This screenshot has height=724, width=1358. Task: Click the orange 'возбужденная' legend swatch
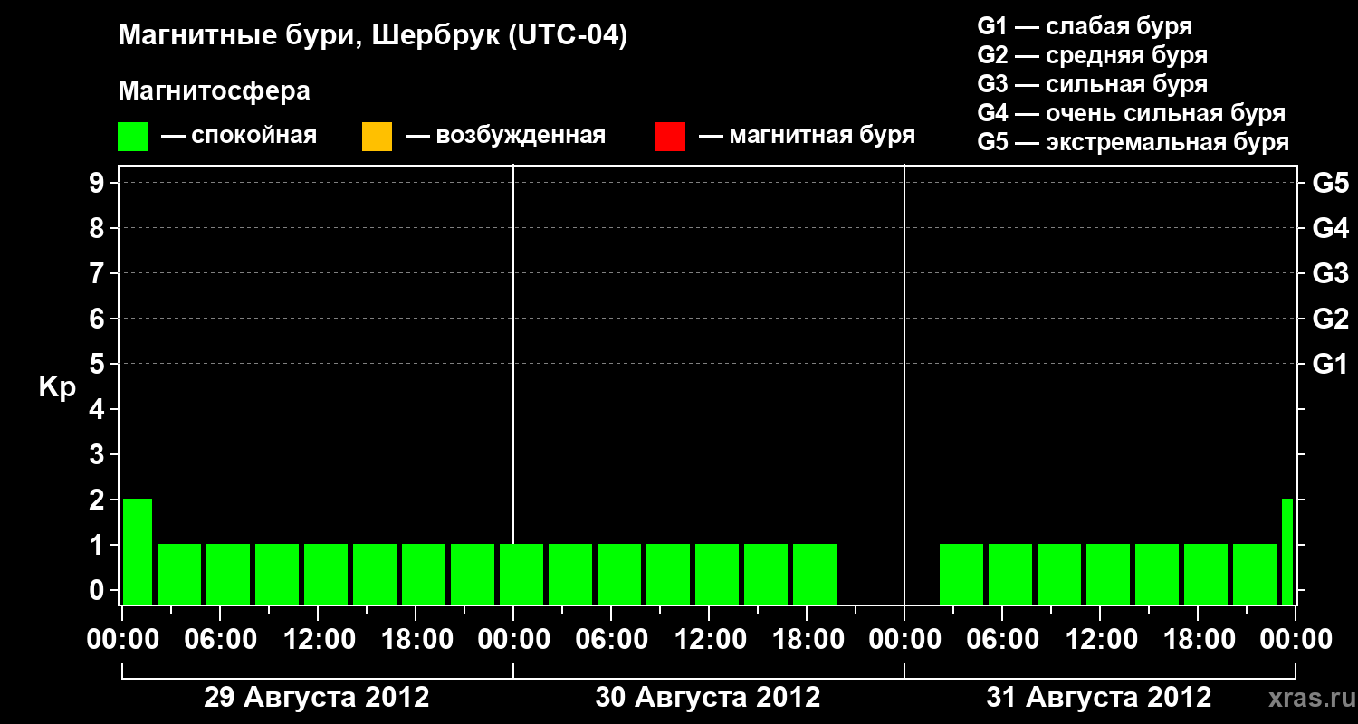coord(377,137)
